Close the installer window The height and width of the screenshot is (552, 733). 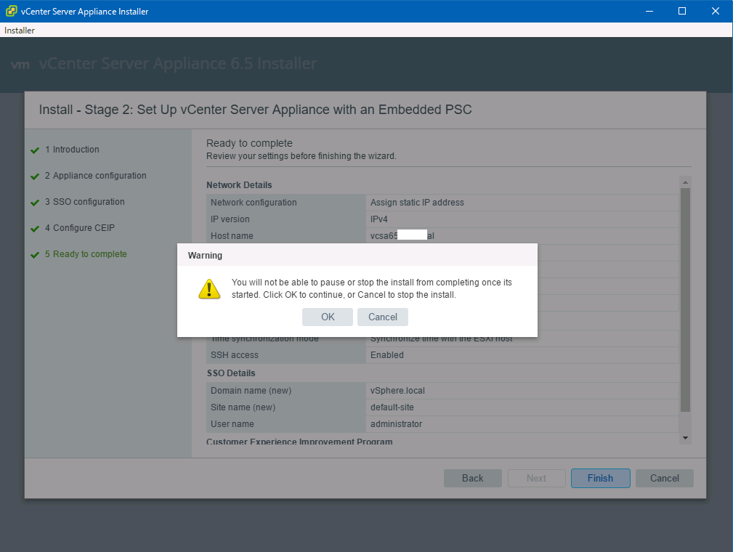716,11
